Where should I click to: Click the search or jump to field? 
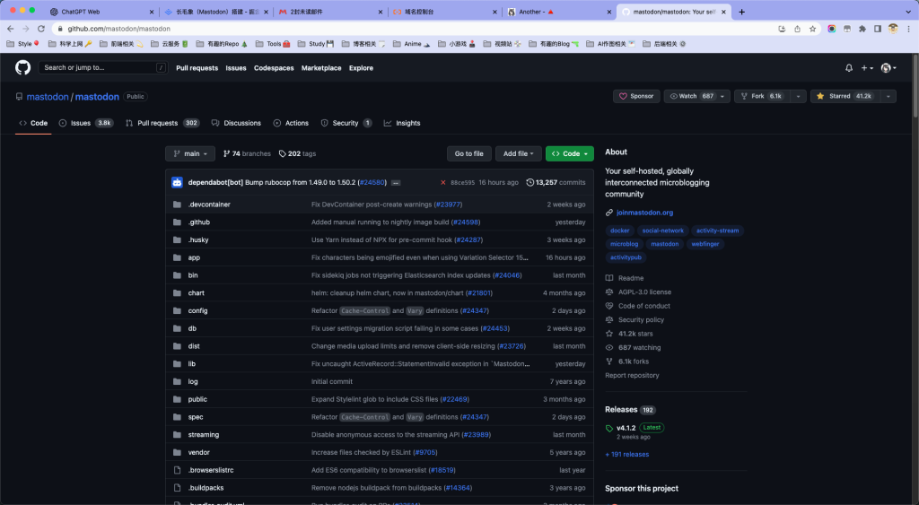pyautogui.click(x=101, y=68)
